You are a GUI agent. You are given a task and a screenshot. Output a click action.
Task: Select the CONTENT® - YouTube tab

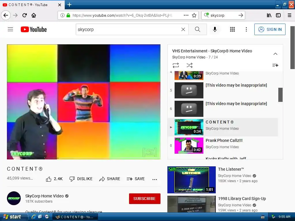click(32, 5)
